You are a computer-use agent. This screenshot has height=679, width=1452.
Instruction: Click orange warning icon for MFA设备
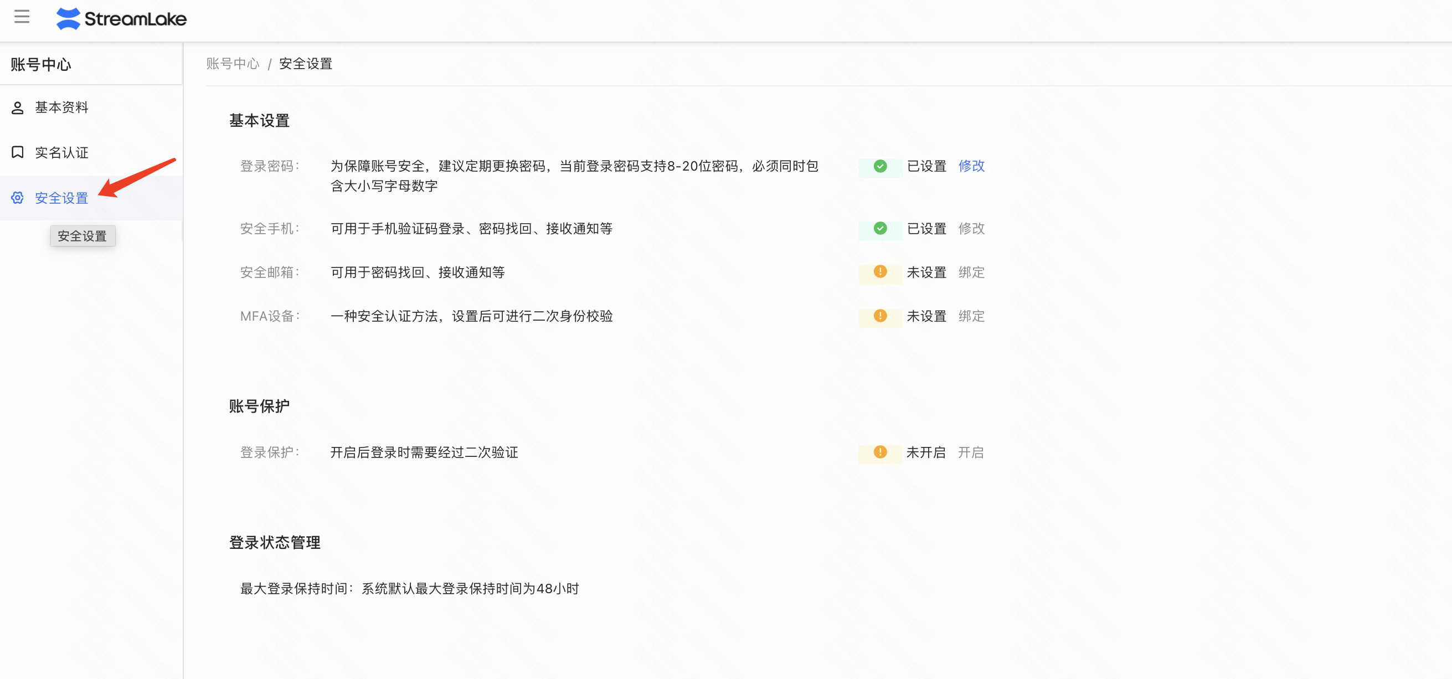pos(880,316)
